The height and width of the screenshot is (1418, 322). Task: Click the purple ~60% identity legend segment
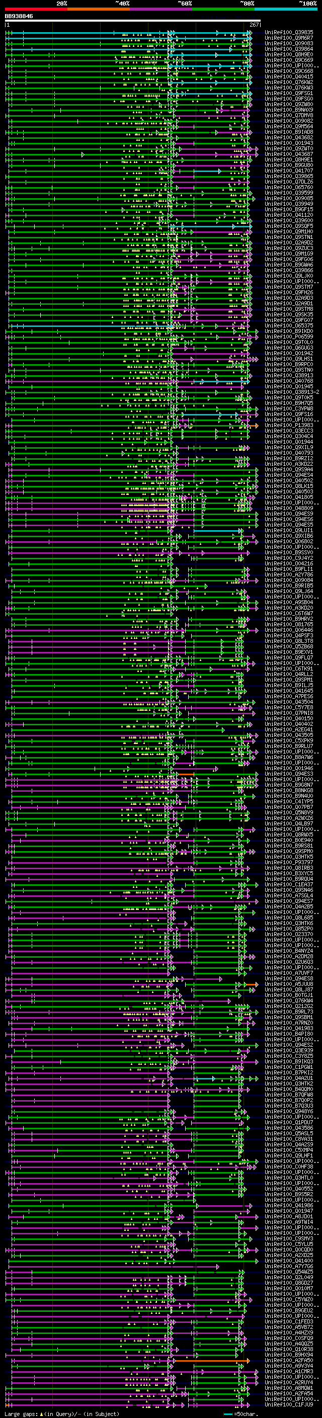coord(162,9)
